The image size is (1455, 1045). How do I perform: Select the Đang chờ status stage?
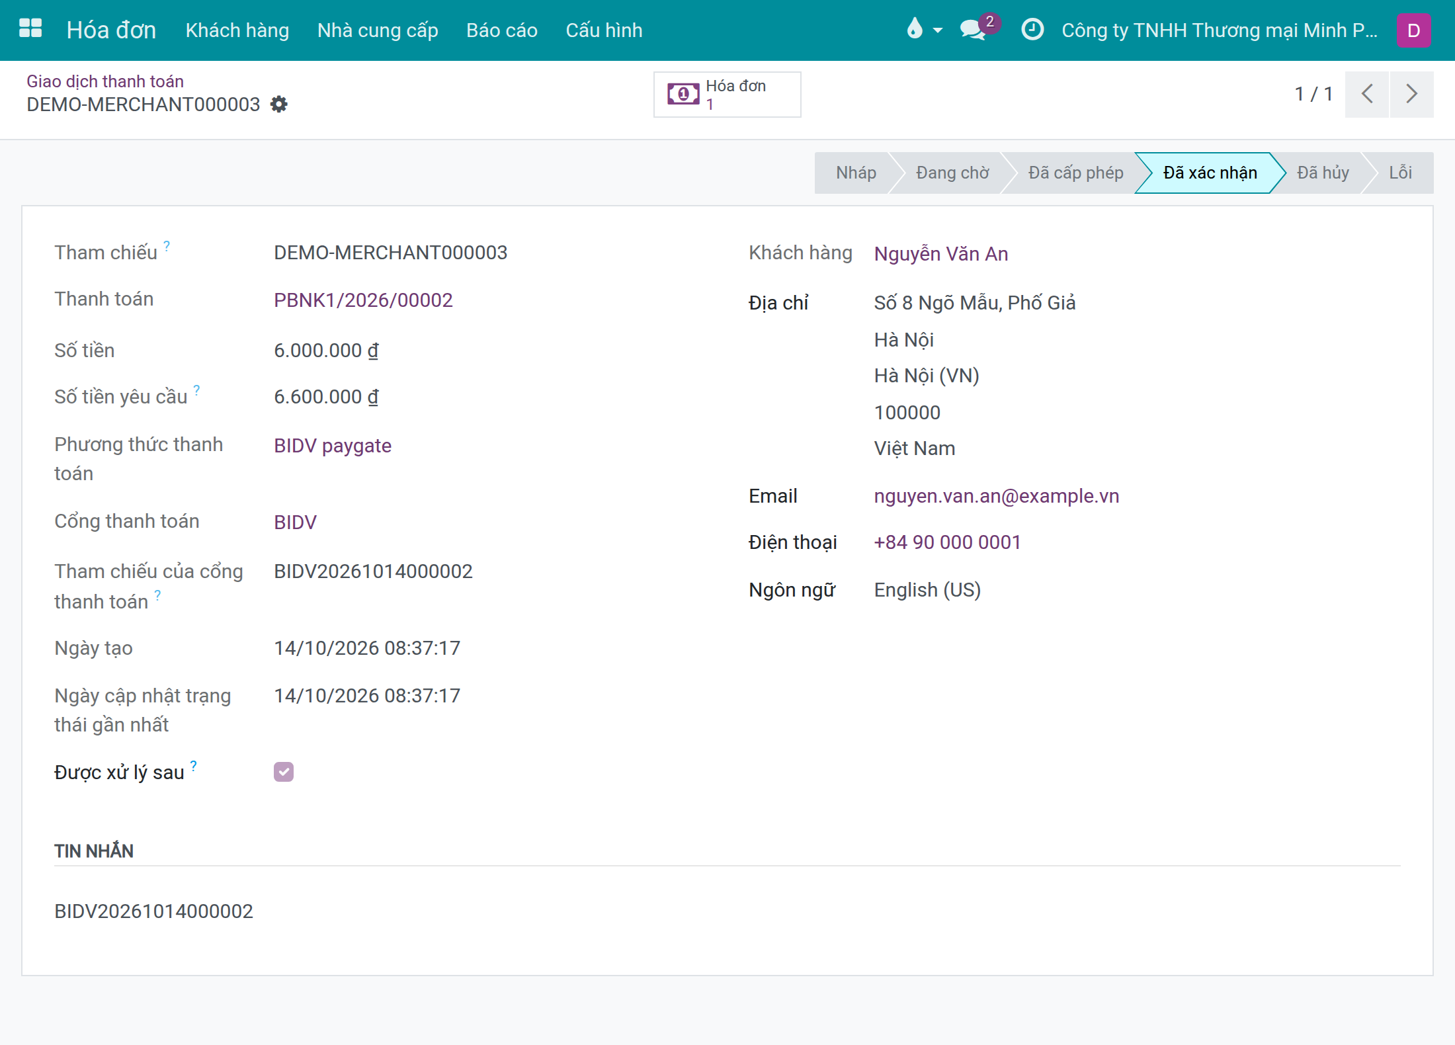click(952, 173)
